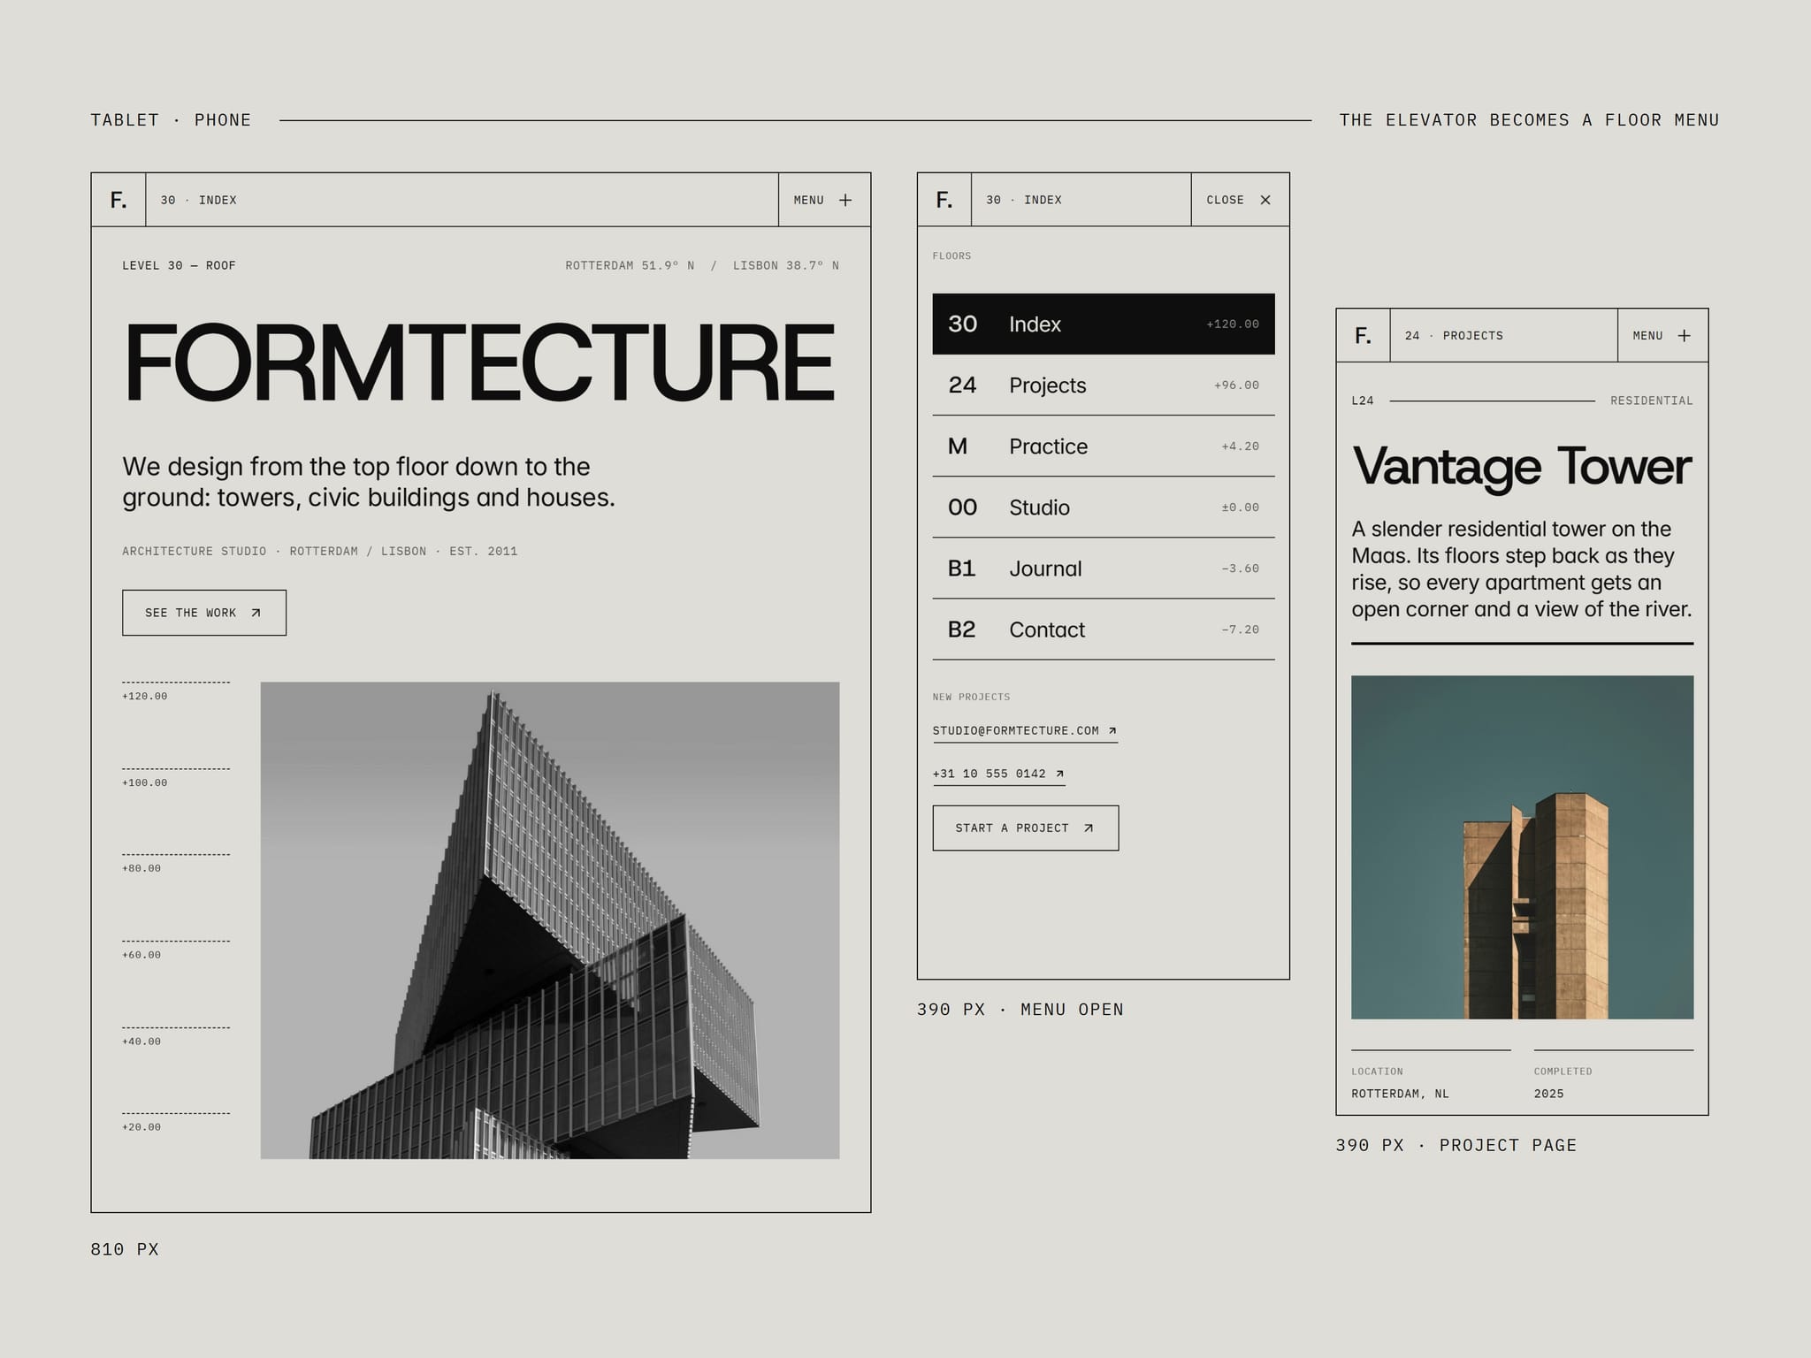1811x1358 pixels.
Task: Click the SEE THE WORK button
Action: tap(204, 613)
